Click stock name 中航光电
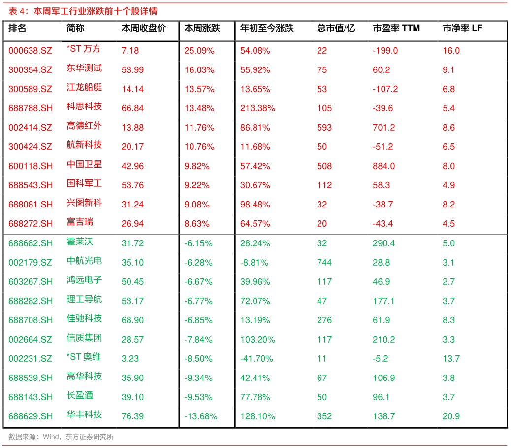The height and width of the screenshot is (448, 511). point(84,261)
